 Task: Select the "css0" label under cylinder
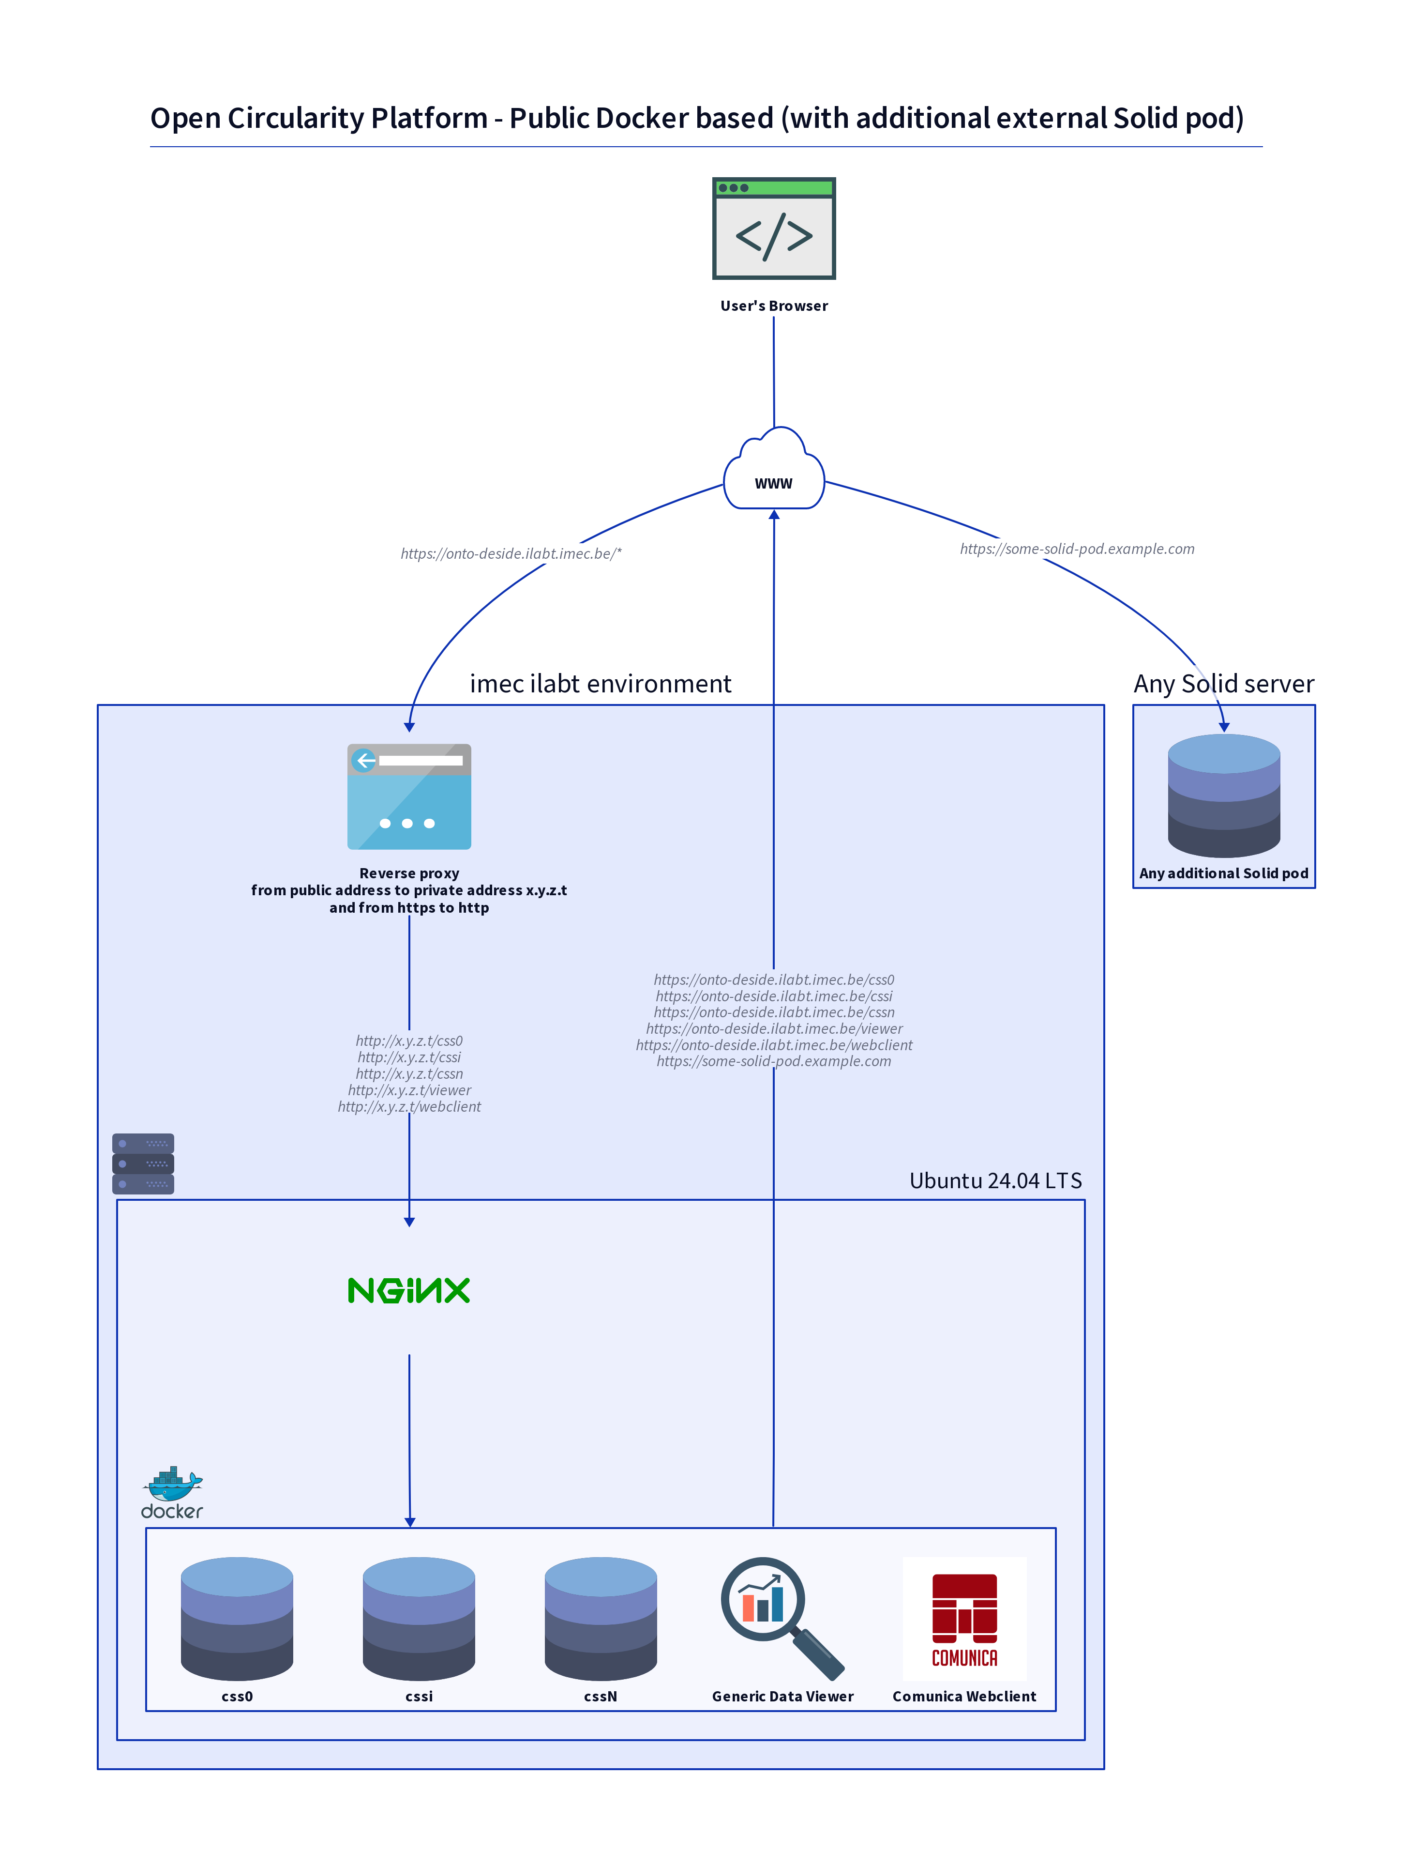point(237,1696)
